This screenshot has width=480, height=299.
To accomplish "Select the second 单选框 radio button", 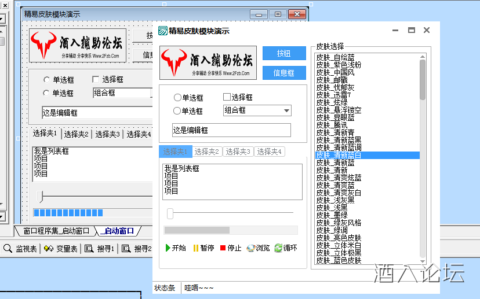I will [x=177, y=111].
